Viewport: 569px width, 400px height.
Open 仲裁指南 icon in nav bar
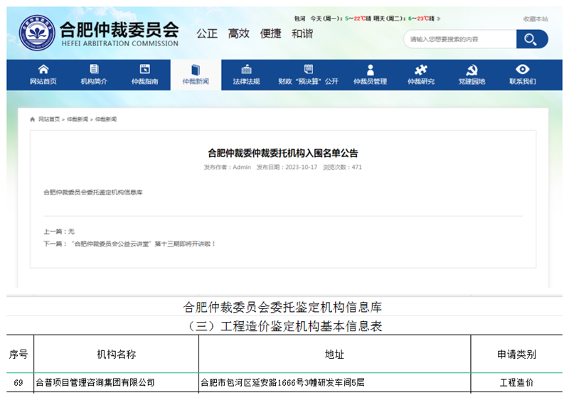[x=145, y=69]
